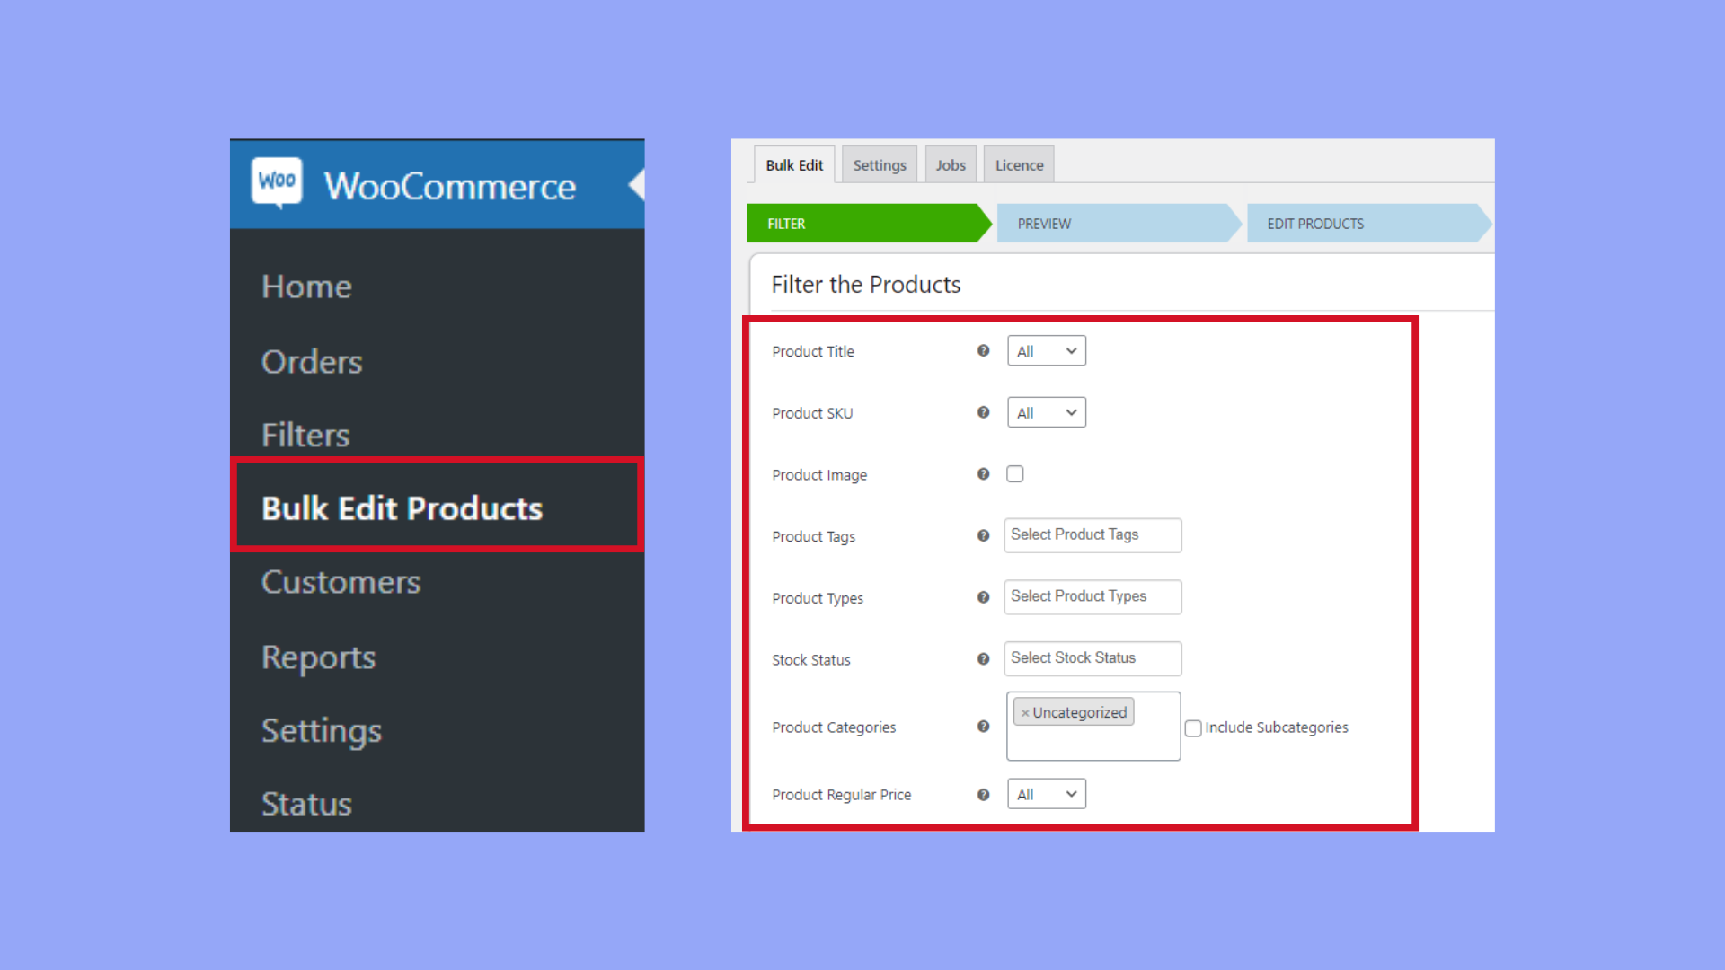This screenshot has height=970, width=1725.
Task: Click help icon beside Product Tags
Action: point(983,536)
